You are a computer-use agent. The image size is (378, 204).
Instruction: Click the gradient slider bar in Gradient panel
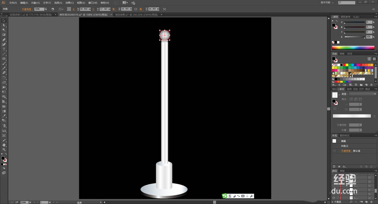352,116
